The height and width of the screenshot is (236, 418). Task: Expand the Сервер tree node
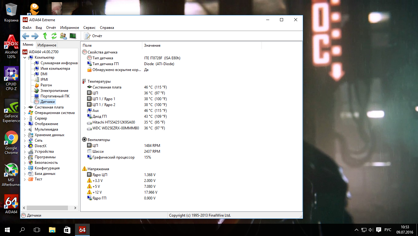[x=25, y=118]
